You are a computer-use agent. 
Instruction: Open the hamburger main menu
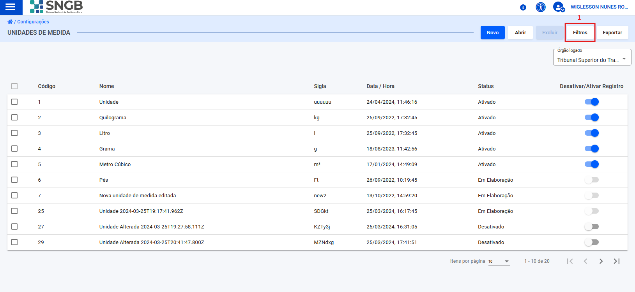11,7
